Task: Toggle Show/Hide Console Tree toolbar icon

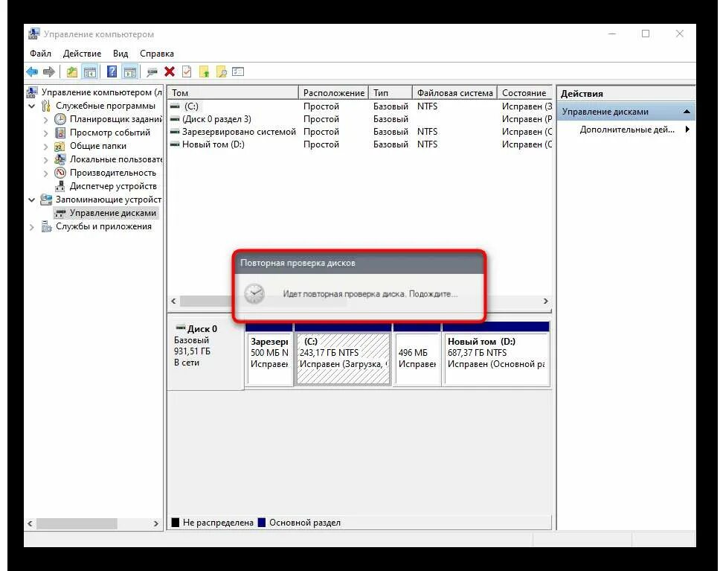Action: (x=90, y=71)
